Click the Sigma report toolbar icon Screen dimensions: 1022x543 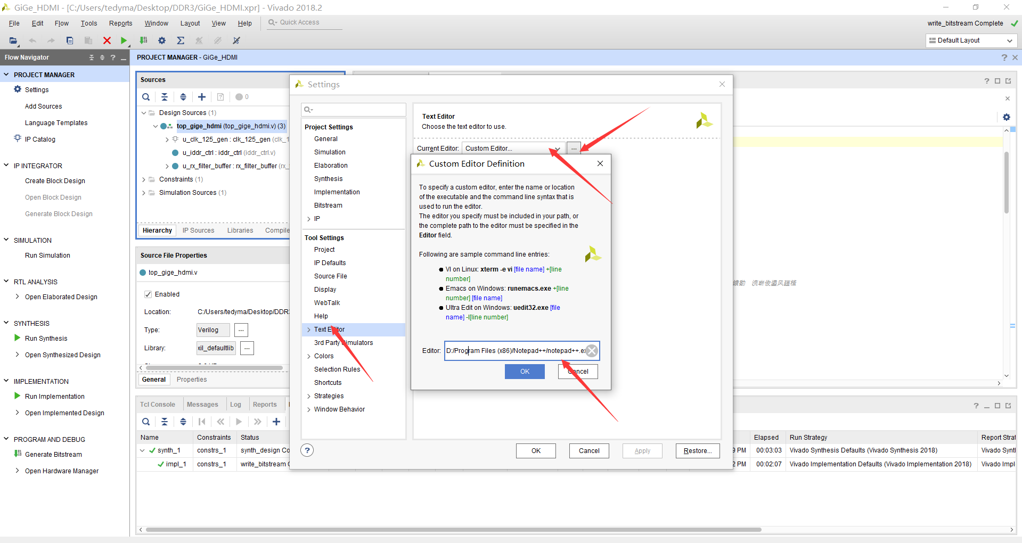[x=181, y=40]
